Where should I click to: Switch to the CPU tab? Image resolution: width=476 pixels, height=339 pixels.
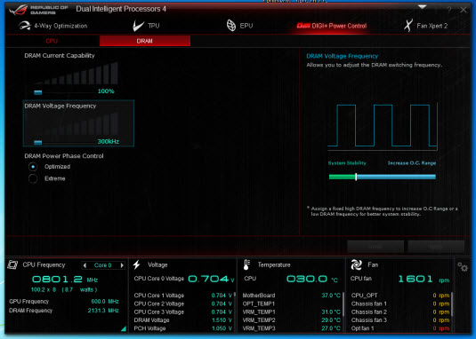52,41
